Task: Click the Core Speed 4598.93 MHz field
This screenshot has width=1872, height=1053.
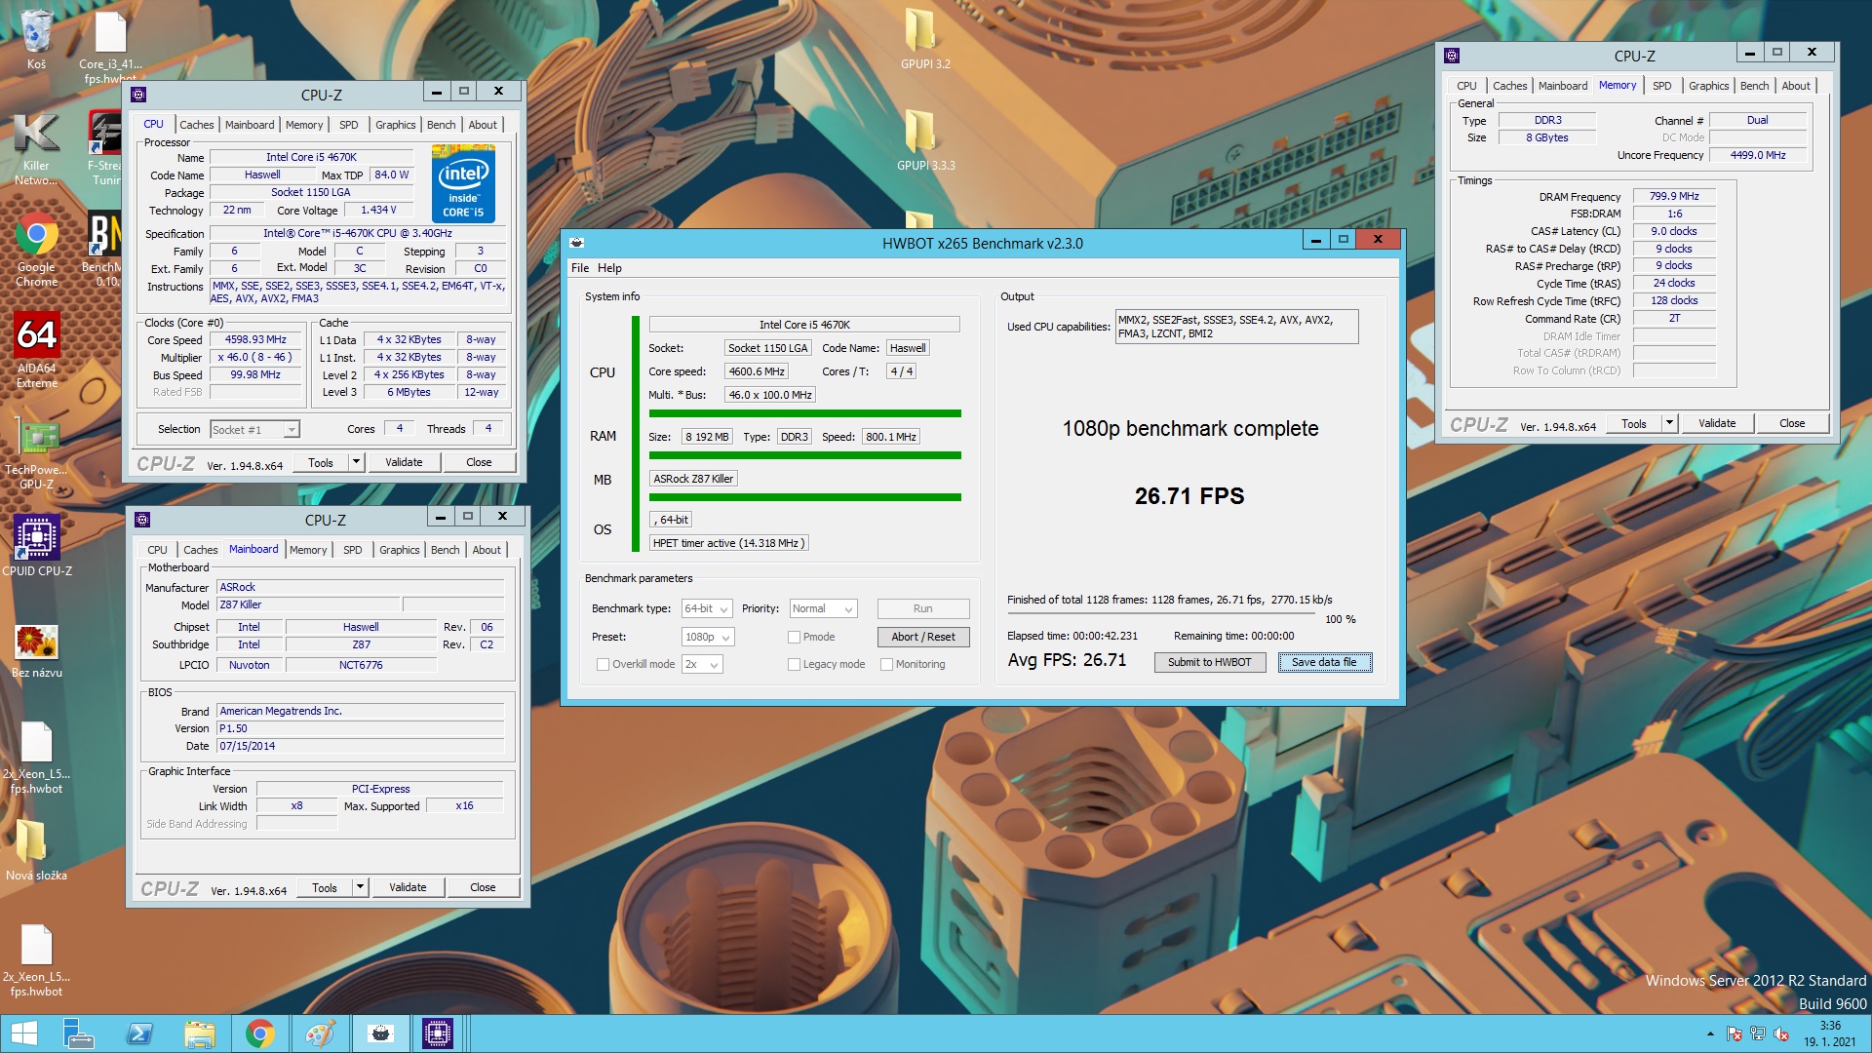Action: pos(255,340)
